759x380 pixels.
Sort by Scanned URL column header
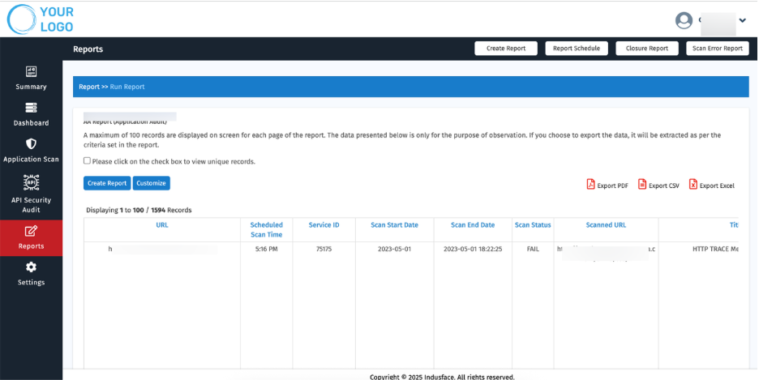point(606,224)
